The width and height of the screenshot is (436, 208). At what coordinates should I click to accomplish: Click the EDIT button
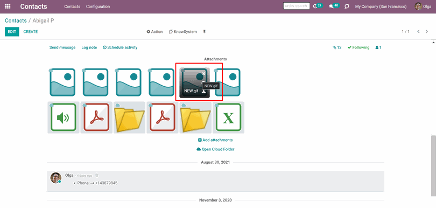click(12, 32)
